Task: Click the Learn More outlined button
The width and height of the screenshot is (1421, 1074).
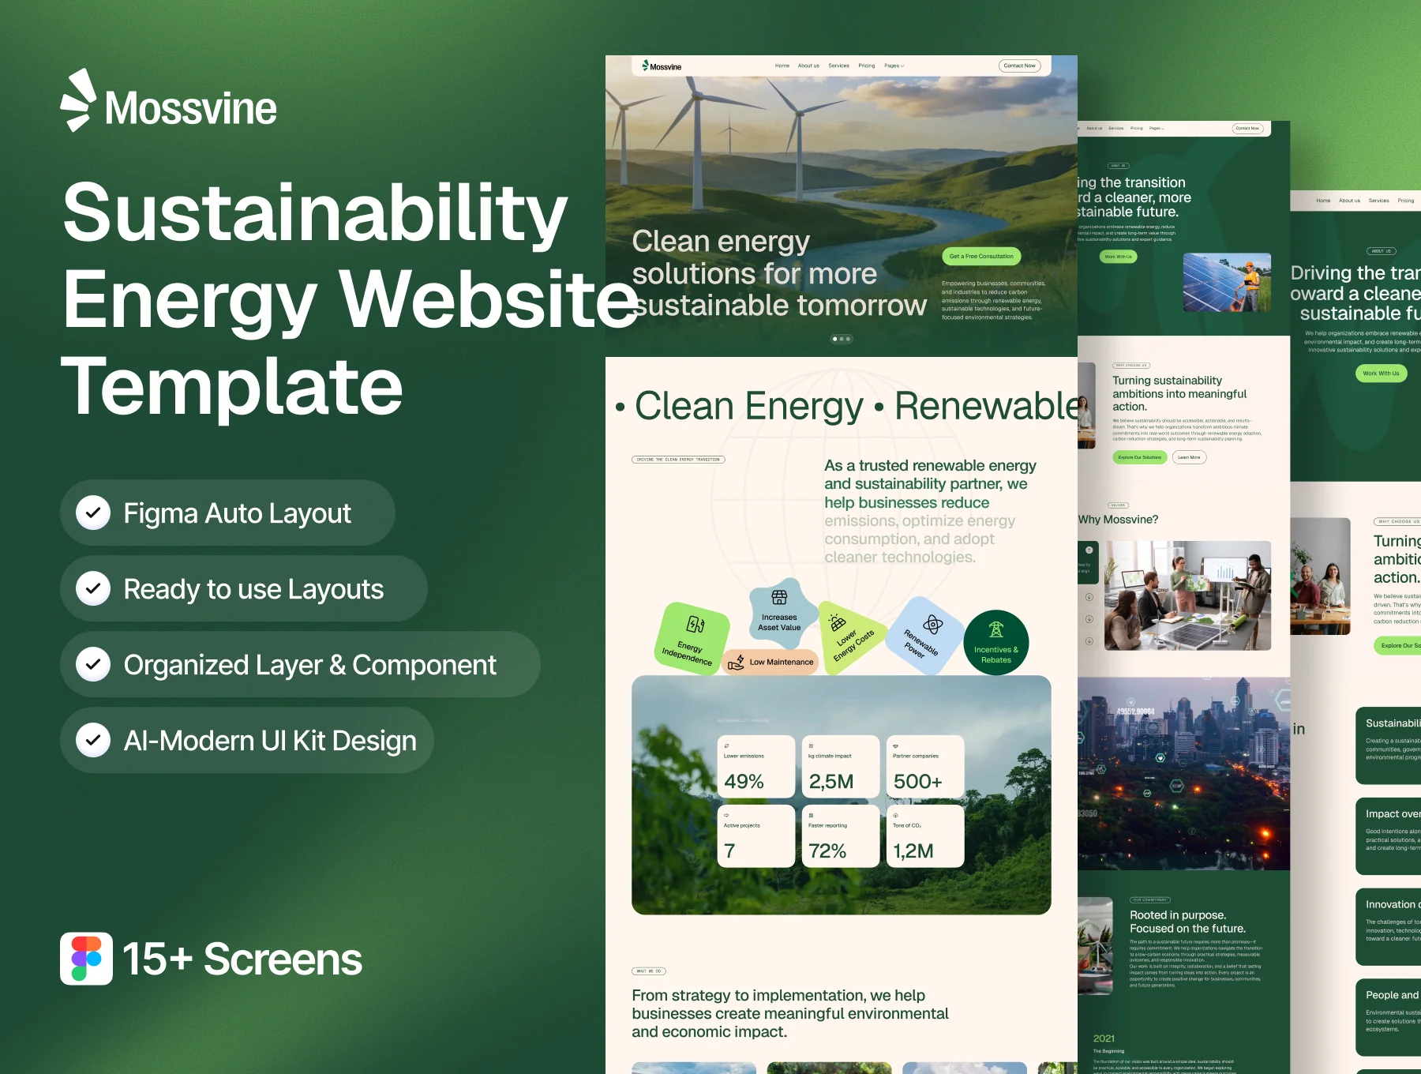Action: click(1189, 457)
